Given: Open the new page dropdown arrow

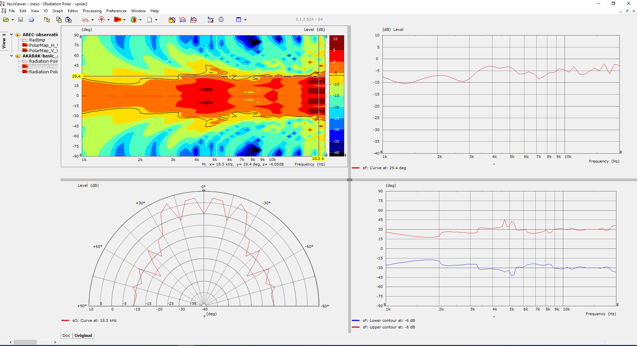Looking at the screenshot, I should tap(156, 20).
